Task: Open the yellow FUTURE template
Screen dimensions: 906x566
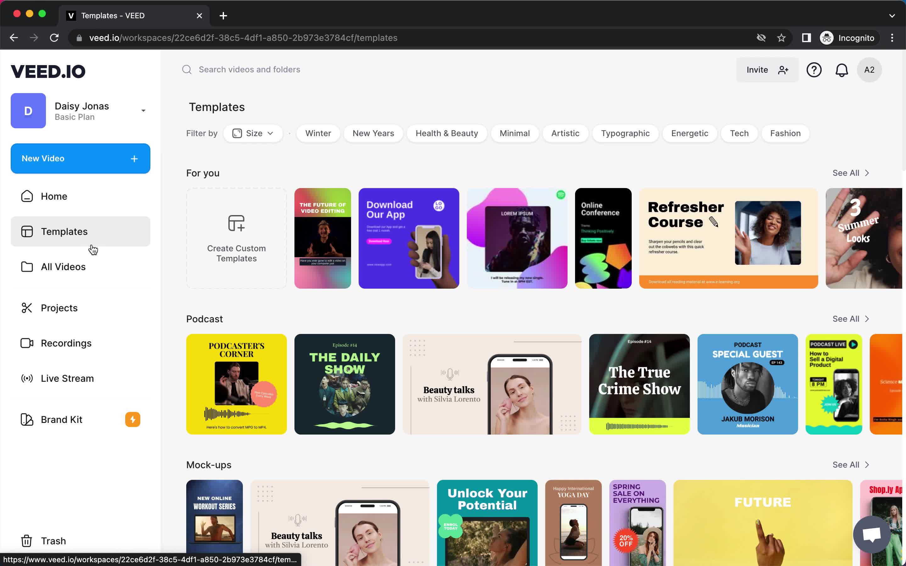Action: coord(763,523)
